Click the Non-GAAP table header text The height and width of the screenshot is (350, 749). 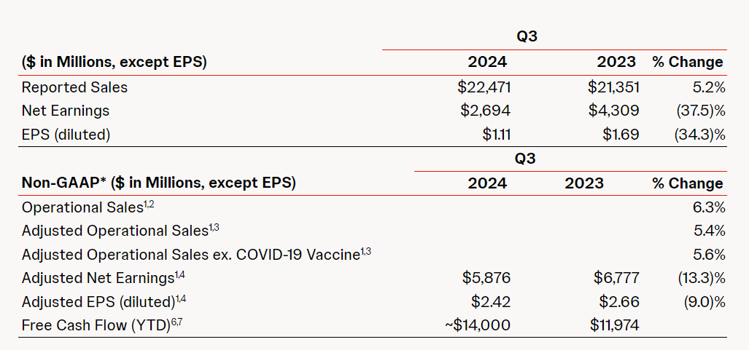click(x=158, y=183)
